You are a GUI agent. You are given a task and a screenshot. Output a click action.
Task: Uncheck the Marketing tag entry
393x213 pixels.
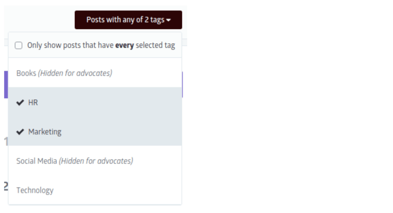tap(95, 131)
